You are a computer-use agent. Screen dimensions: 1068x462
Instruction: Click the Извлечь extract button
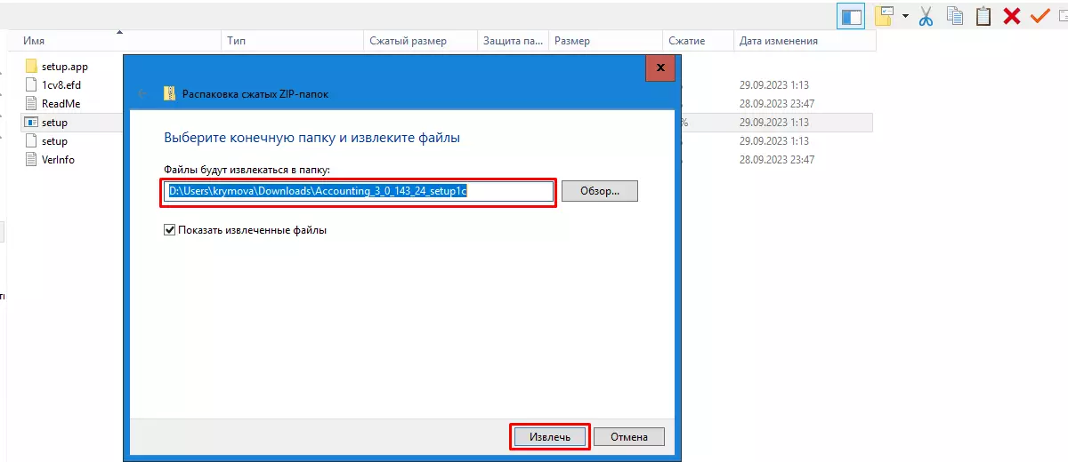[x=550, y=436]
